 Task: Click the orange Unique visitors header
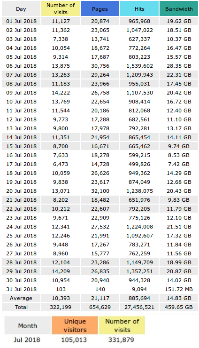point(75,325)
